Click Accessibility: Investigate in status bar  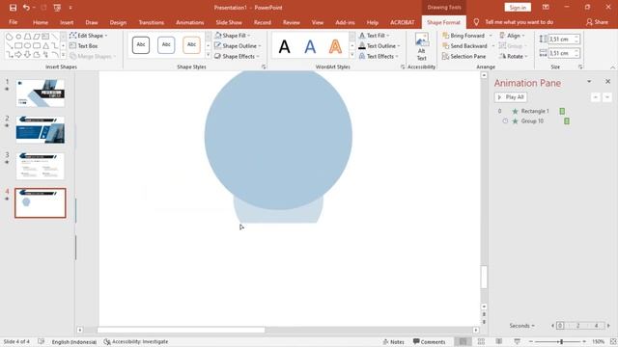coord(135,342)
